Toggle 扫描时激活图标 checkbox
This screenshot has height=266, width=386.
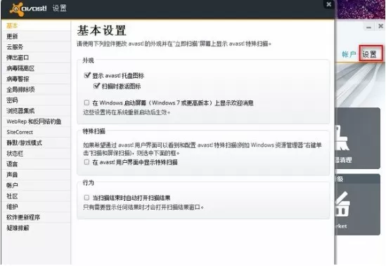96,86
